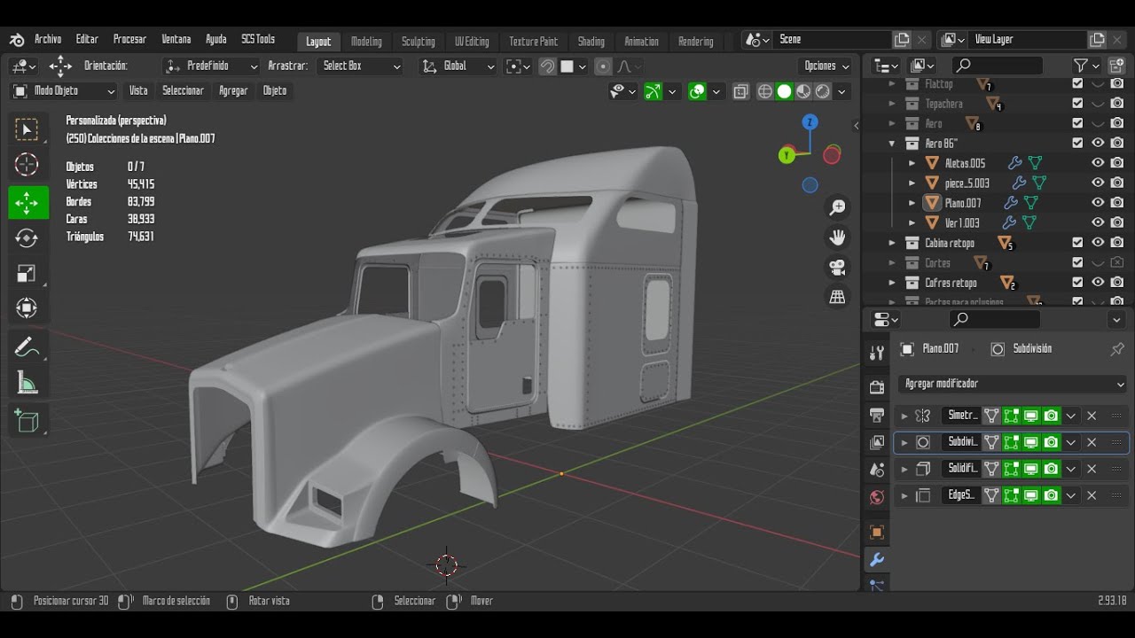The height and width of the screenshot is (638, 1135).
Task: Collapse the Aero 86" collection
Action: 892,144
